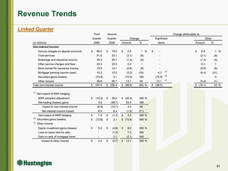Click the 'Loss on loans held for sale' label
Viewport: 228px width, 171px height.
(54, 132)
